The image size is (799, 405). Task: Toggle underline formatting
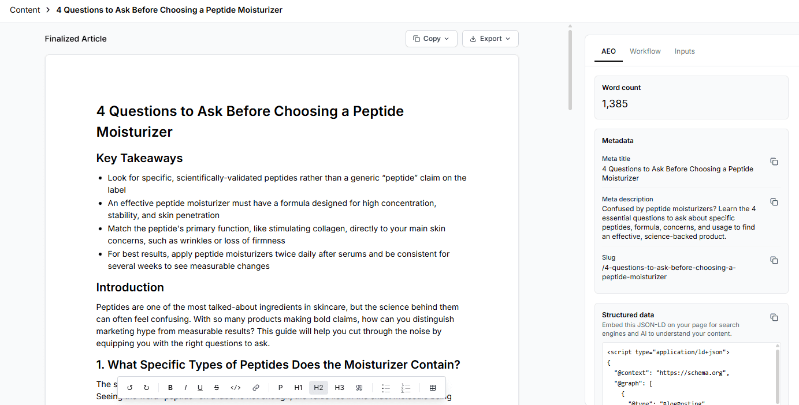coord(200,388)
